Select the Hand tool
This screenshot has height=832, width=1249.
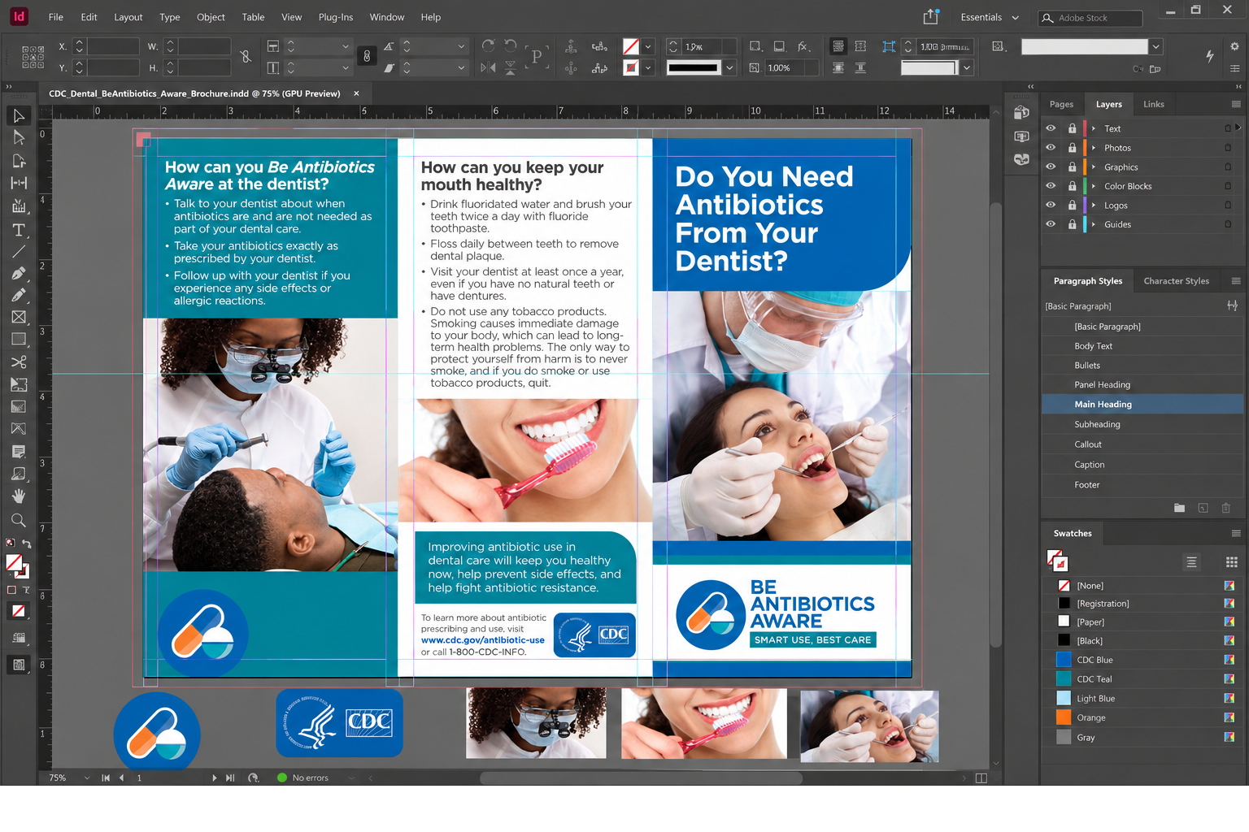19,496
